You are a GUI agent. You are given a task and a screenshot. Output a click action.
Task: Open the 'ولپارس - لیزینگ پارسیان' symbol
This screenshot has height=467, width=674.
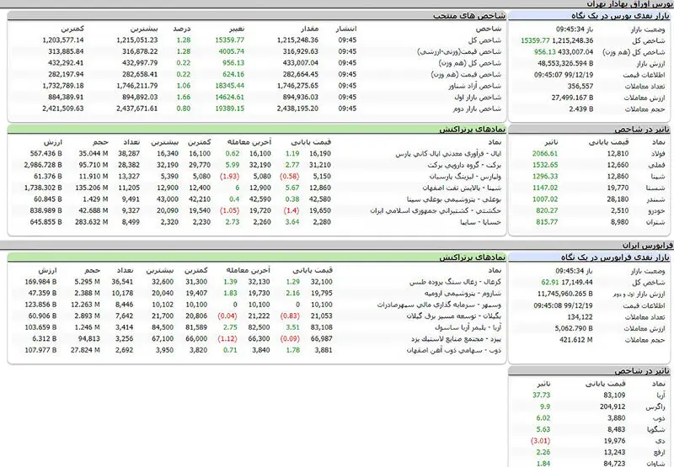point(465,177)
